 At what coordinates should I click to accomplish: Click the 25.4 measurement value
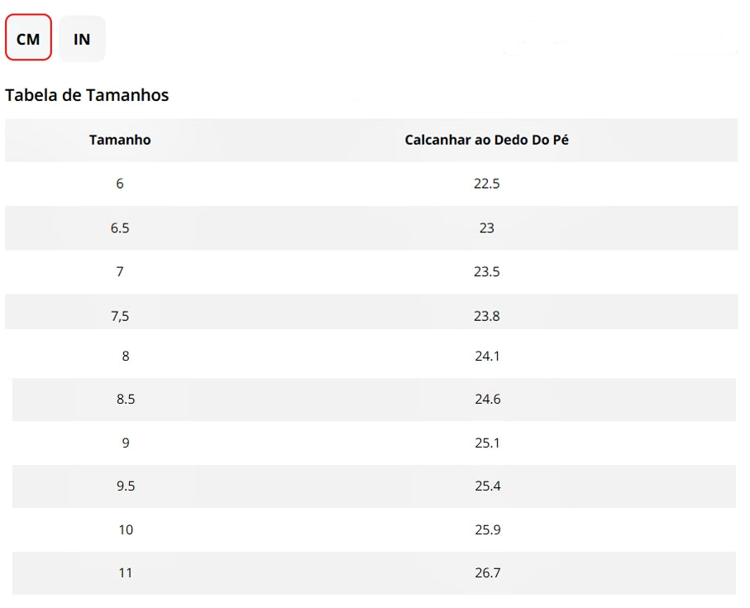coord(487,486)
